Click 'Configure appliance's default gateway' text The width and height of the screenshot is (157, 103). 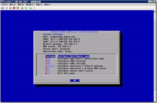(80, 66)
